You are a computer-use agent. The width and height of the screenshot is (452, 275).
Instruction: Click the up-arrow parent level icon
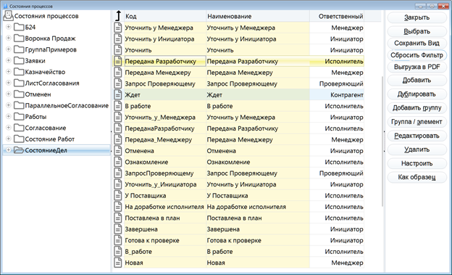point(118,16)
